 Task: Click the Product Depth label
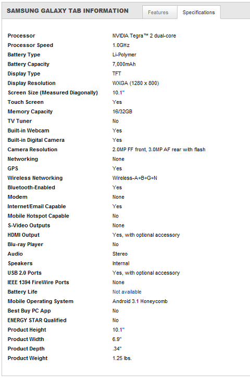coord(26,349)
